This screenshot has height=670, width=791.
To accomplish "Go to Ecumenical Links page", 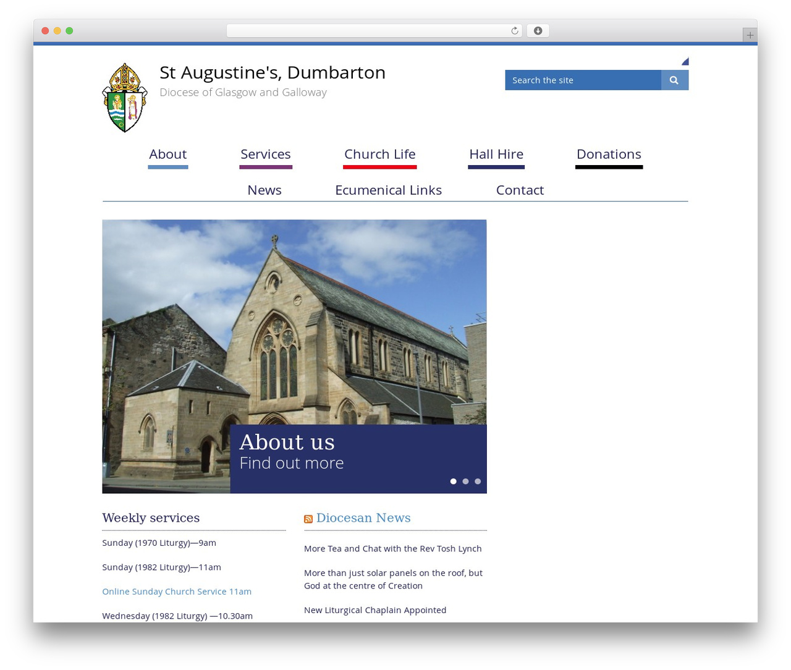I will [389, 190].
